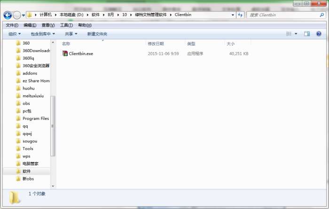This screenshot has width=329, height=209.
Task: Open the 组织 dropdown
Action: click(15, 34)
